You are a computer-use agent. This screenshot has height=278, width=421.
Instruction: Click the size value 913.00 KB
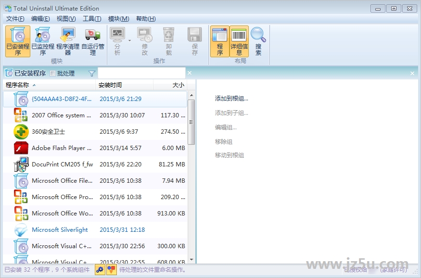[x=171, y=214]
